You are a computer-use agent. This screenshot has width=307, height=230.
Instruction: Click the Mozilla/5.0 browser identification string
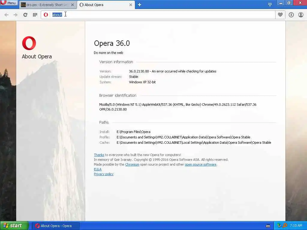tap(178, 107)
